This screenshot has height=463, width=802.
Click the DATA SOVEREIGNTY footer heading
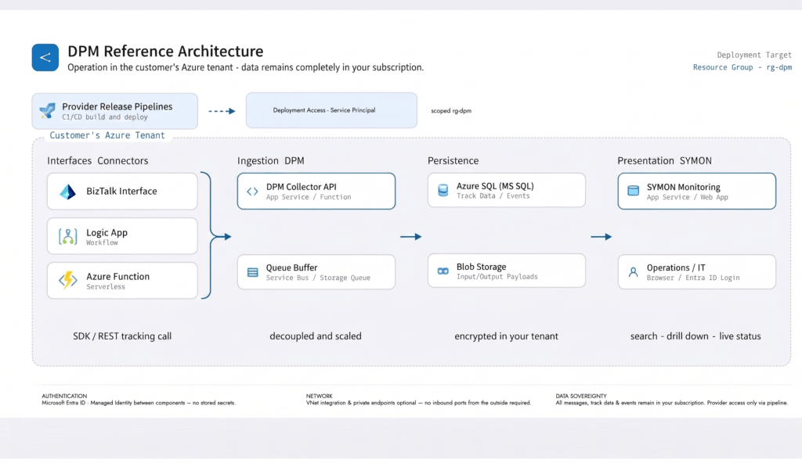pos(581,396)
